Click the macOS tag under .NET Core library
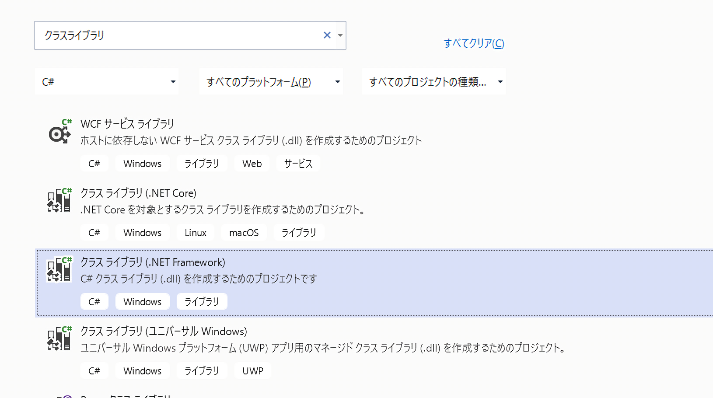The width and height of the screenshot is (713, 398). [244, 233]
